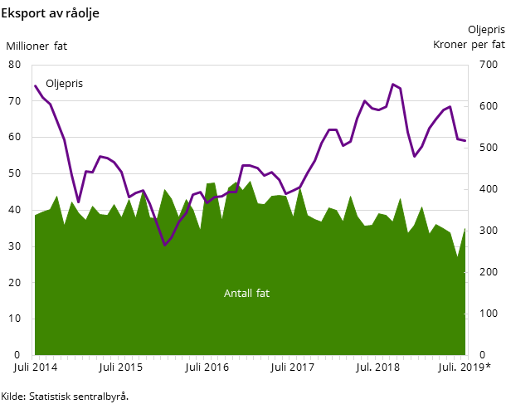Image resolution: width=506 pixels, height=404 pixels.
Task: Click the green area's left starting top edge
Action: tap(35, 215)
